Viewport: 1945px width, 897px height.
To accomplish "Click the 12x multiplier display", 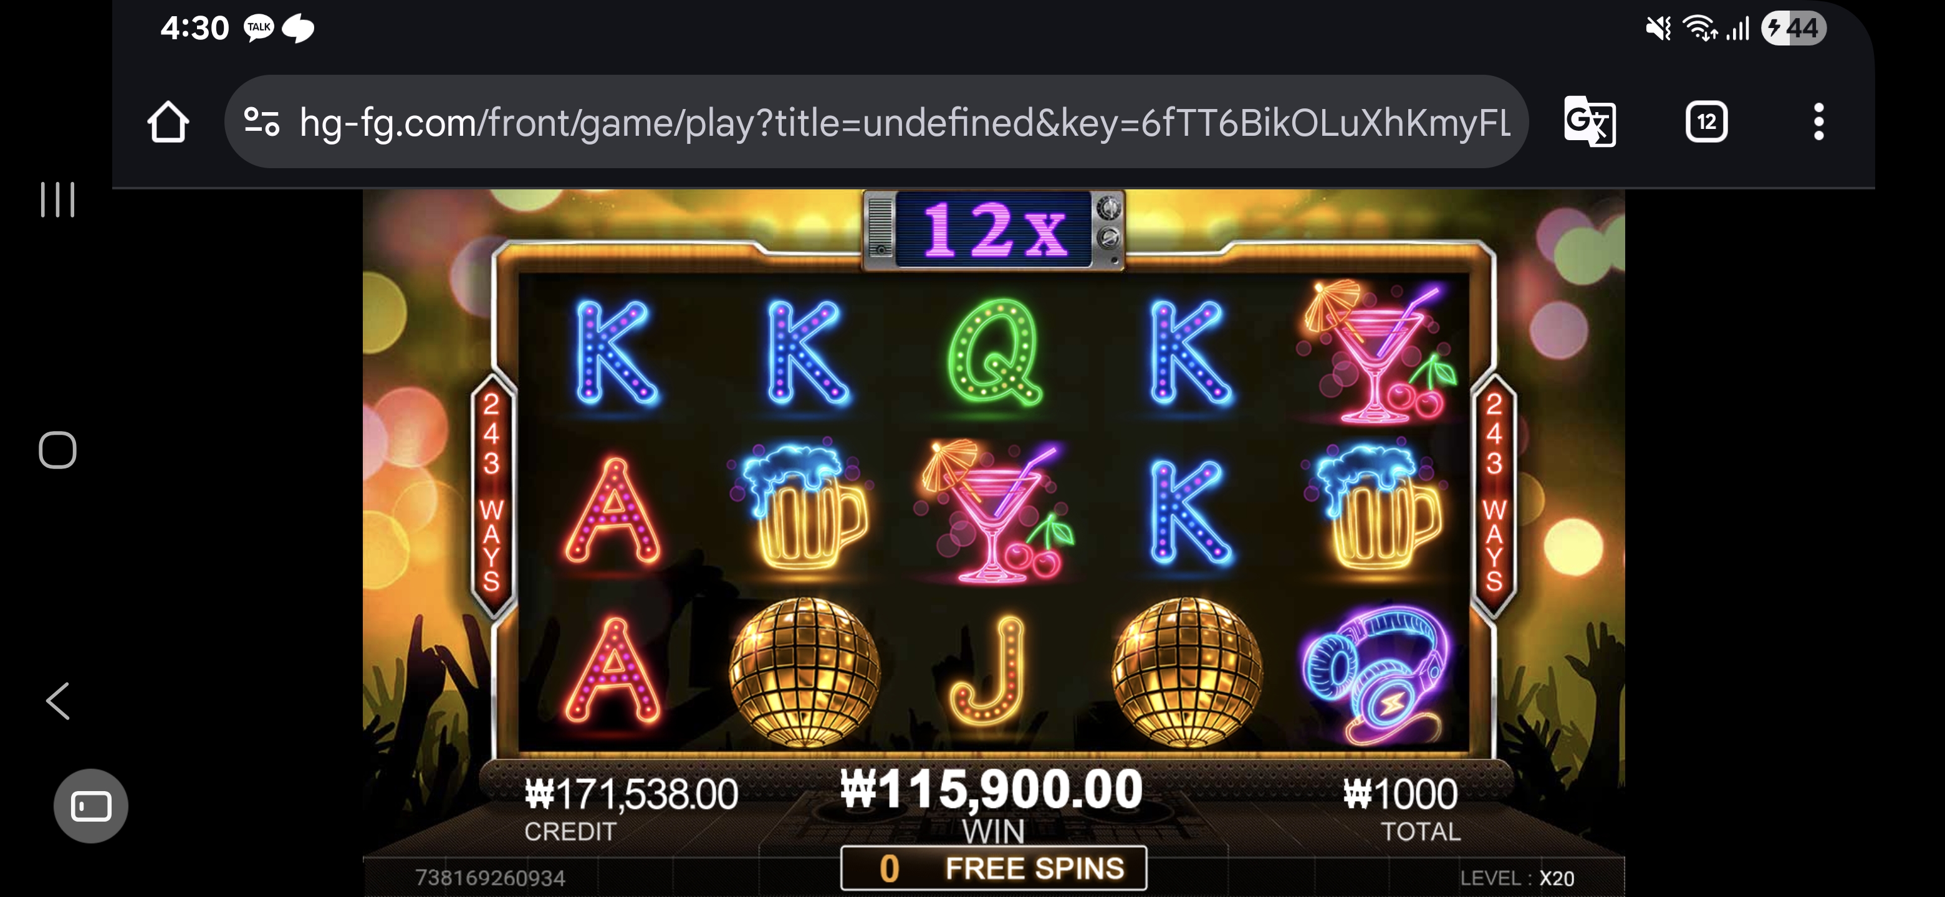I will [x=994, y=229].
